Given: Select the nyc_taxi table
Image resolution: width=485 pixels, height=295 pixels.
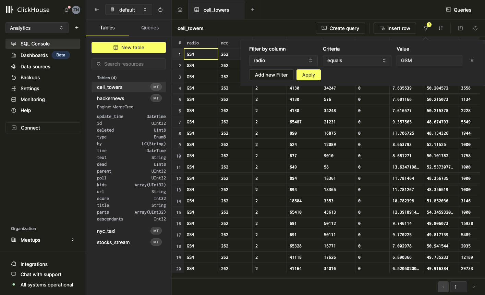Looking at the screenshot, I should (106, 231).
